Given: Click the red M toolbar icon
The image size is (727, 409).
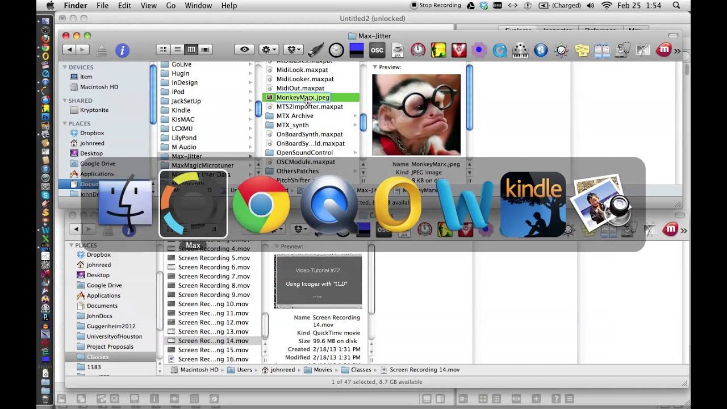Looking at the screenshot, I should [663, 50].
